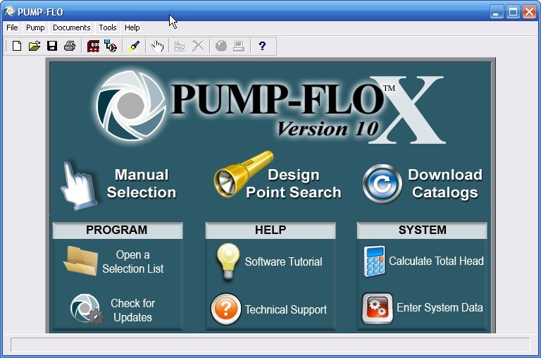This screenshot has height=358, width=541.
Task: Save using the floppy disk toolbar icon
Action: [x=52, y=46]
